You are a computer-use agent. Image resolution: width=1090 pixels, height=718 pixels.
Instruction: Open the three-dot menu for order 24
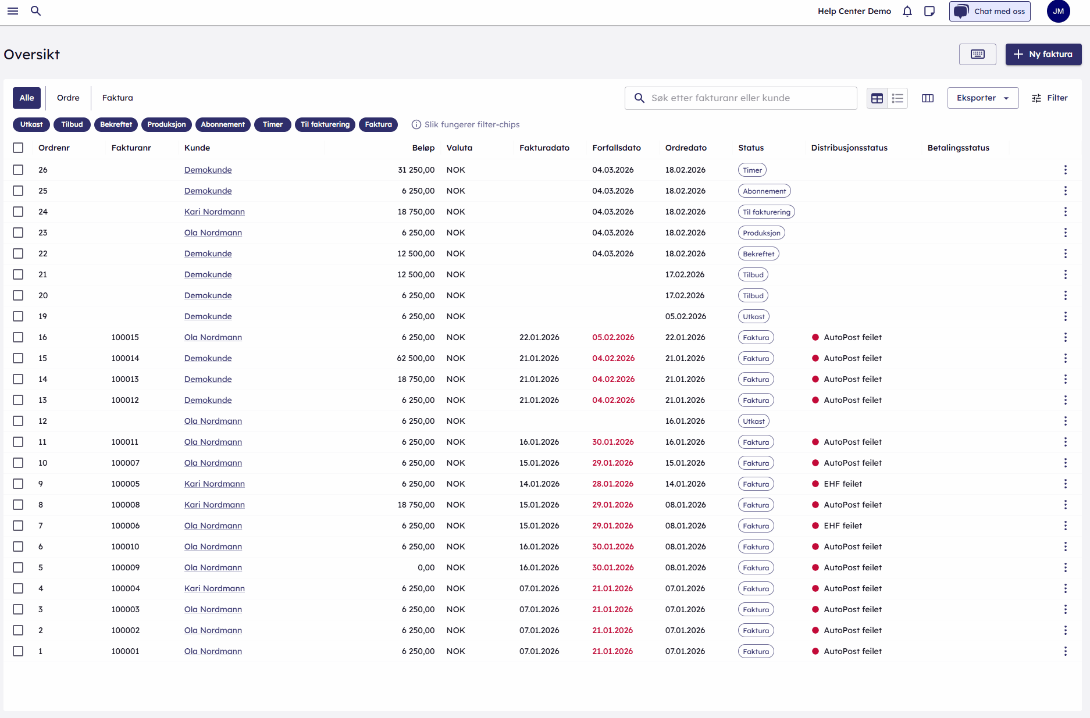(x=1065, y=212)
